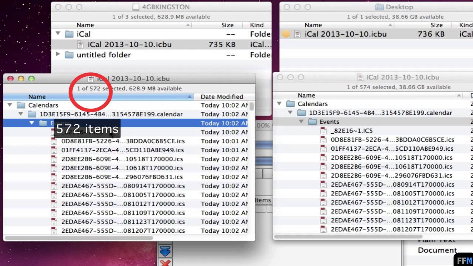The width and height of the screenshot is (473, 266).
Task: Collapse Calendars folder in left icbu window
Action: (10, 105)
